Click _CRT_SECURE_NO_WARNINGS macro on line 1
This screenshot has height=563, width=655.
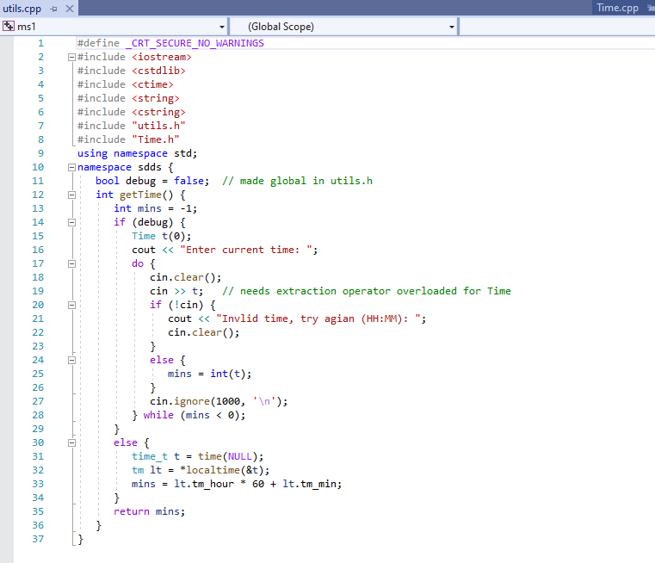(x=195, y=43)
